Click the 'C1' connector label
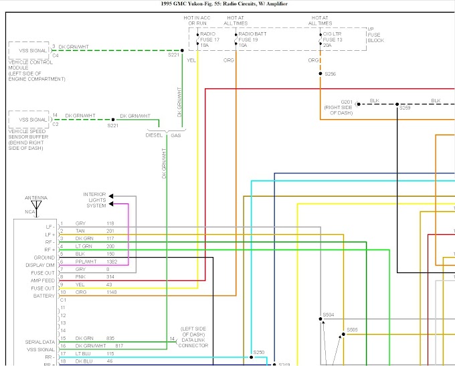455x366 pixels. pos(63,300)
